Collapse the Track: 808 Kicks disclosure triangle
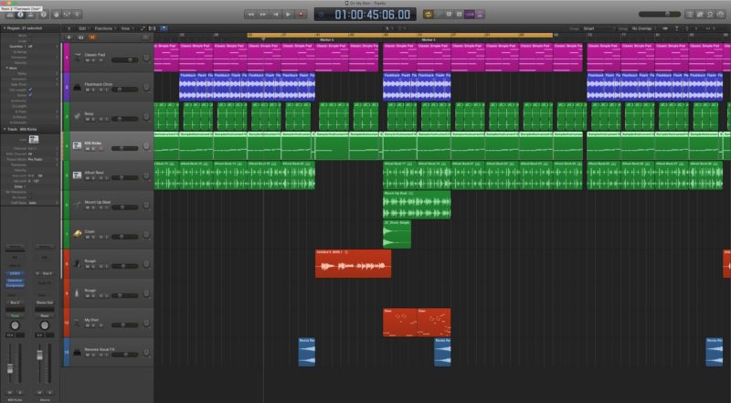 [5, 129]
